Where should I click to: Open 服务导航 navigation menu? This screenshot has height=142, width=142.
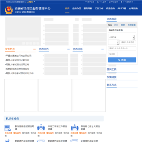click(x=88, y=8)
